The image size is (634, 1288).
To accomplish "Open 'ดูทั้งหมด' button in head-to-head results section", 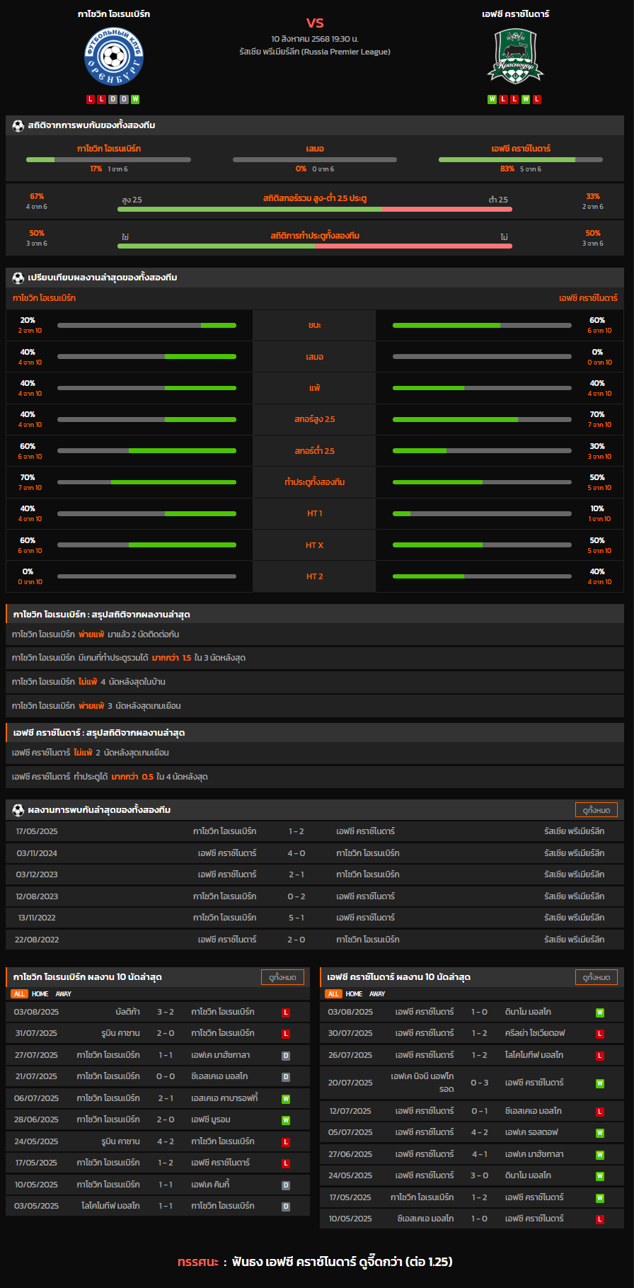I will click(596, 810).
